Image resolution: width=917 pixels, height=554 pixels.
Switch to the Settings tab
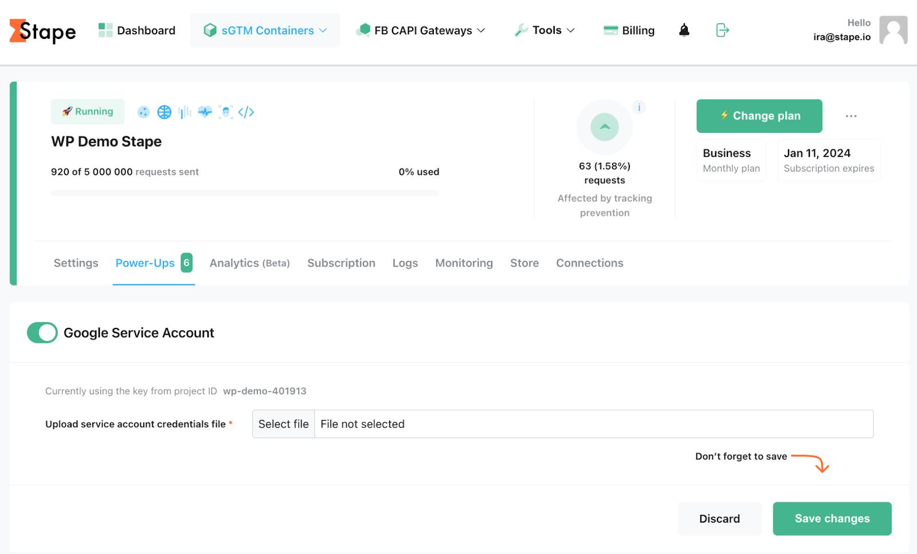(76, 263)
